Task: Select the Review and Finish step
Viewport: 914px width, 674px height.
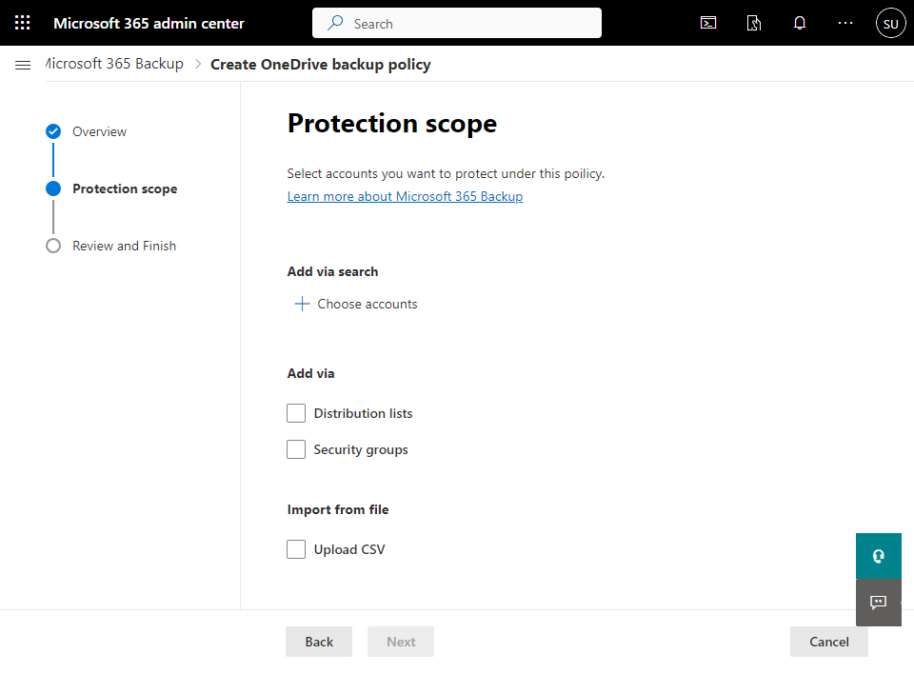Action: coord(124,246)
